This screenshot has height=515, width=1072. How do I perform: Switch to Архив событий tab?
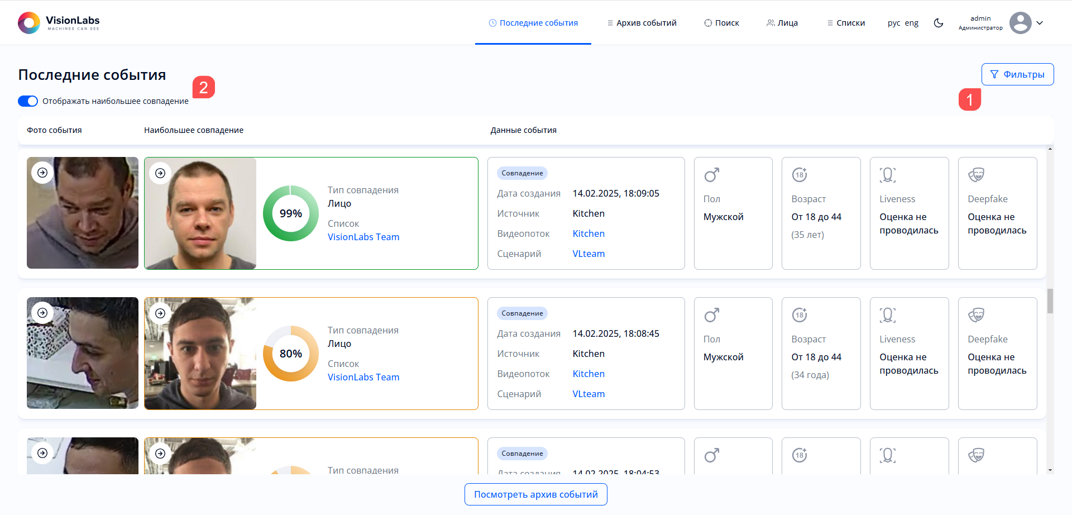point(642,23)
